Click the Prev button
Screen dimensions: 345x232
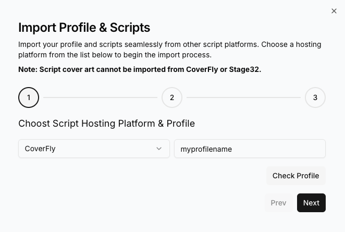coord(278,203)
